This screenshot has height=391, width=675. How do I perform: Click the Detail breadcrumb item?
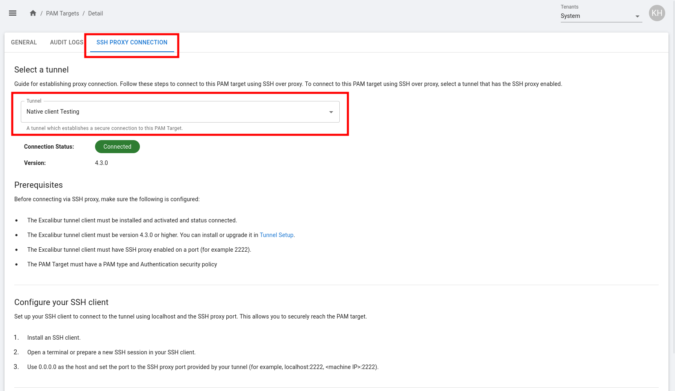[95, 13]
